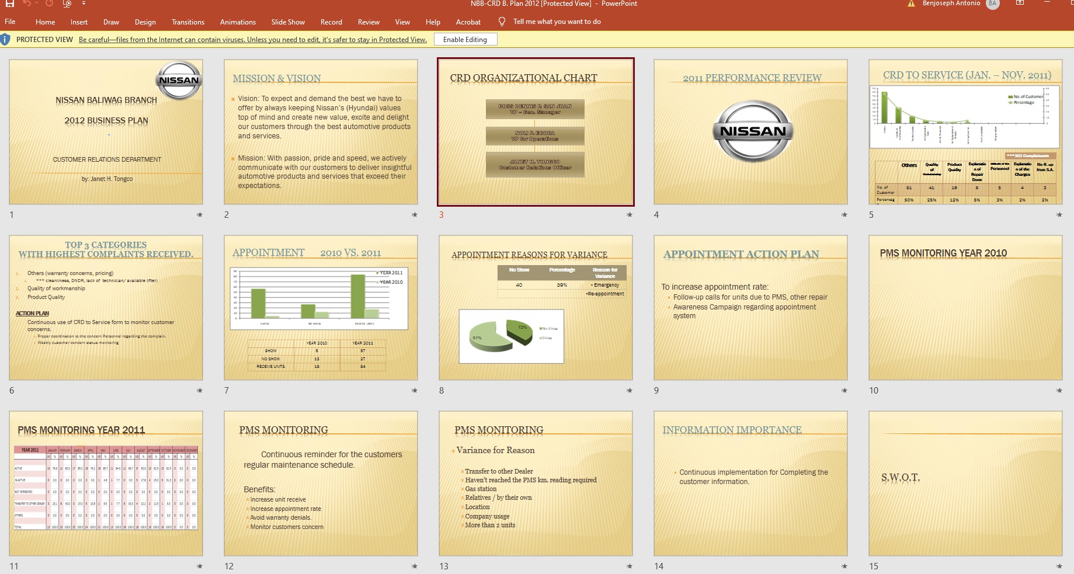Select the Draw tab
1074x574 pixels.
111,22
